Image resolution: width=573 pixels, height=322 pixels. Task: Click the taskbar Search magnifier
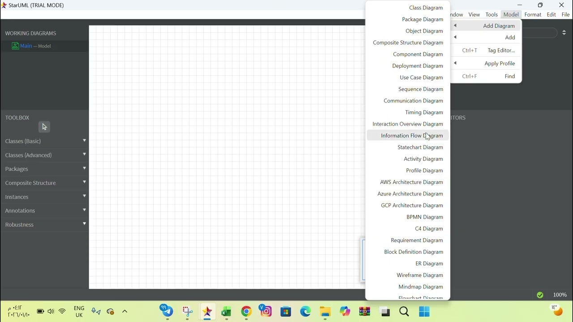pos(404,311)
